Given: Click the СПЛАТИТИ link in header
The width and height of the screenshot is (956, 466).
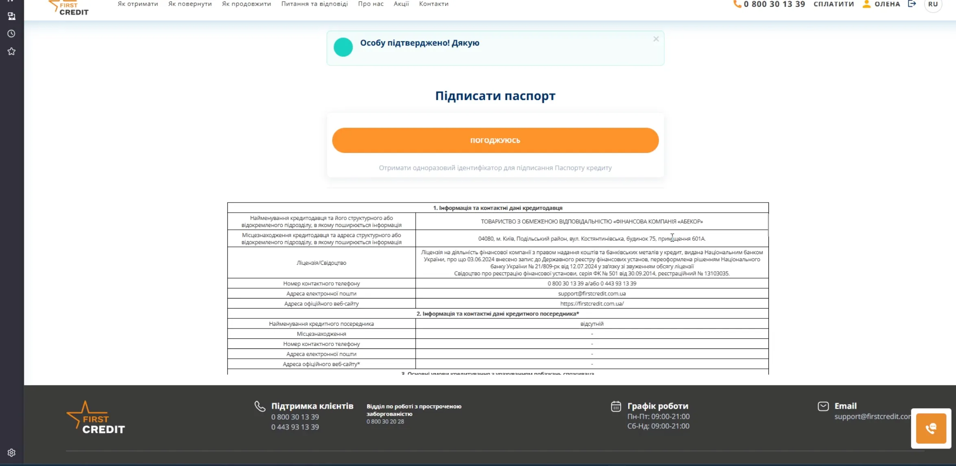Looking at the screenshot, I should 834,4.
